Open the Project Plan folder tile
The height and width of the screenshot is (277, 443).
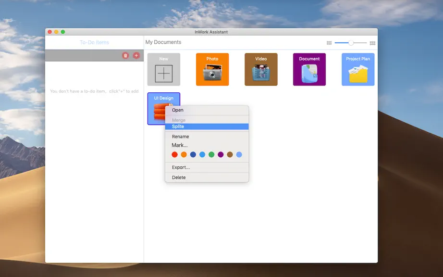(x=358, y=69)
